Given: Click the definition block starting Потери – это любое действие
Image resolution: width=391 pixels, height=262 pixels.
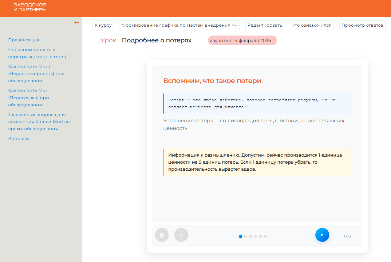Looking at the screenshot, I should point(257,104).
